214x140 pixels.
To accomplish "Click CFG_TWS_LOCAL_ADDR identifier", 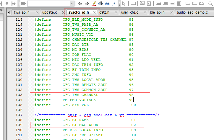I will click(x=84, y=80).
